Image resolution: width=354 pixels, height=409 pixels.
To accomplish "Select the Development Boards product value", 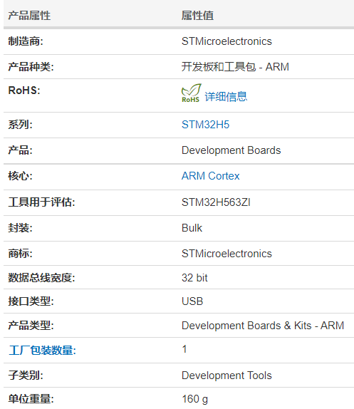I will click(231, 150).
